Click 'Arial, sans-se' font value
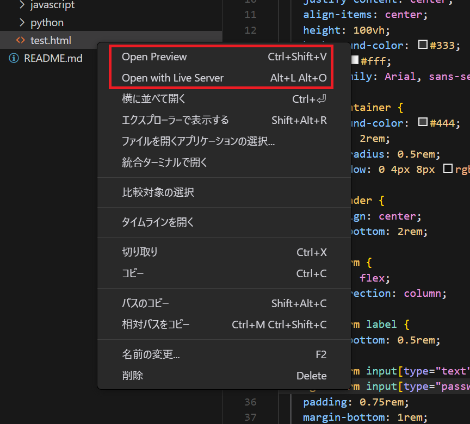 (427, 77)
